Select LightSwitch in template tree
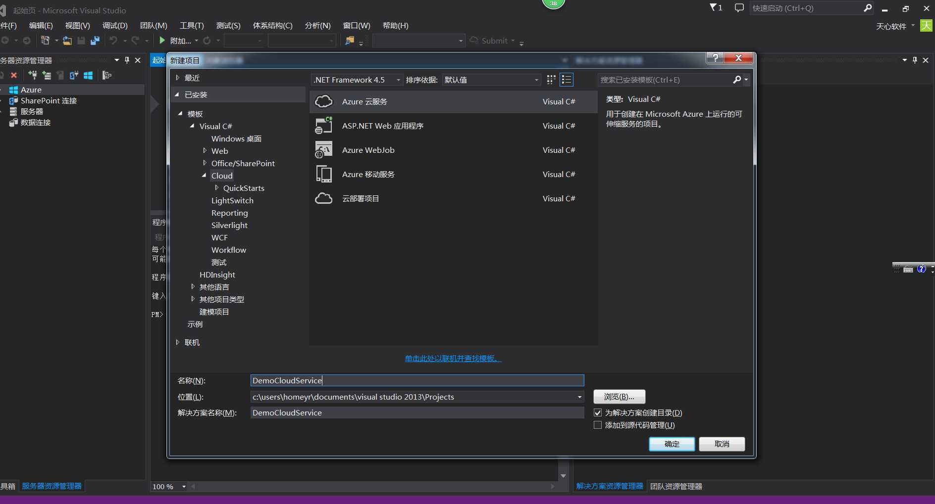 (232, 200)
